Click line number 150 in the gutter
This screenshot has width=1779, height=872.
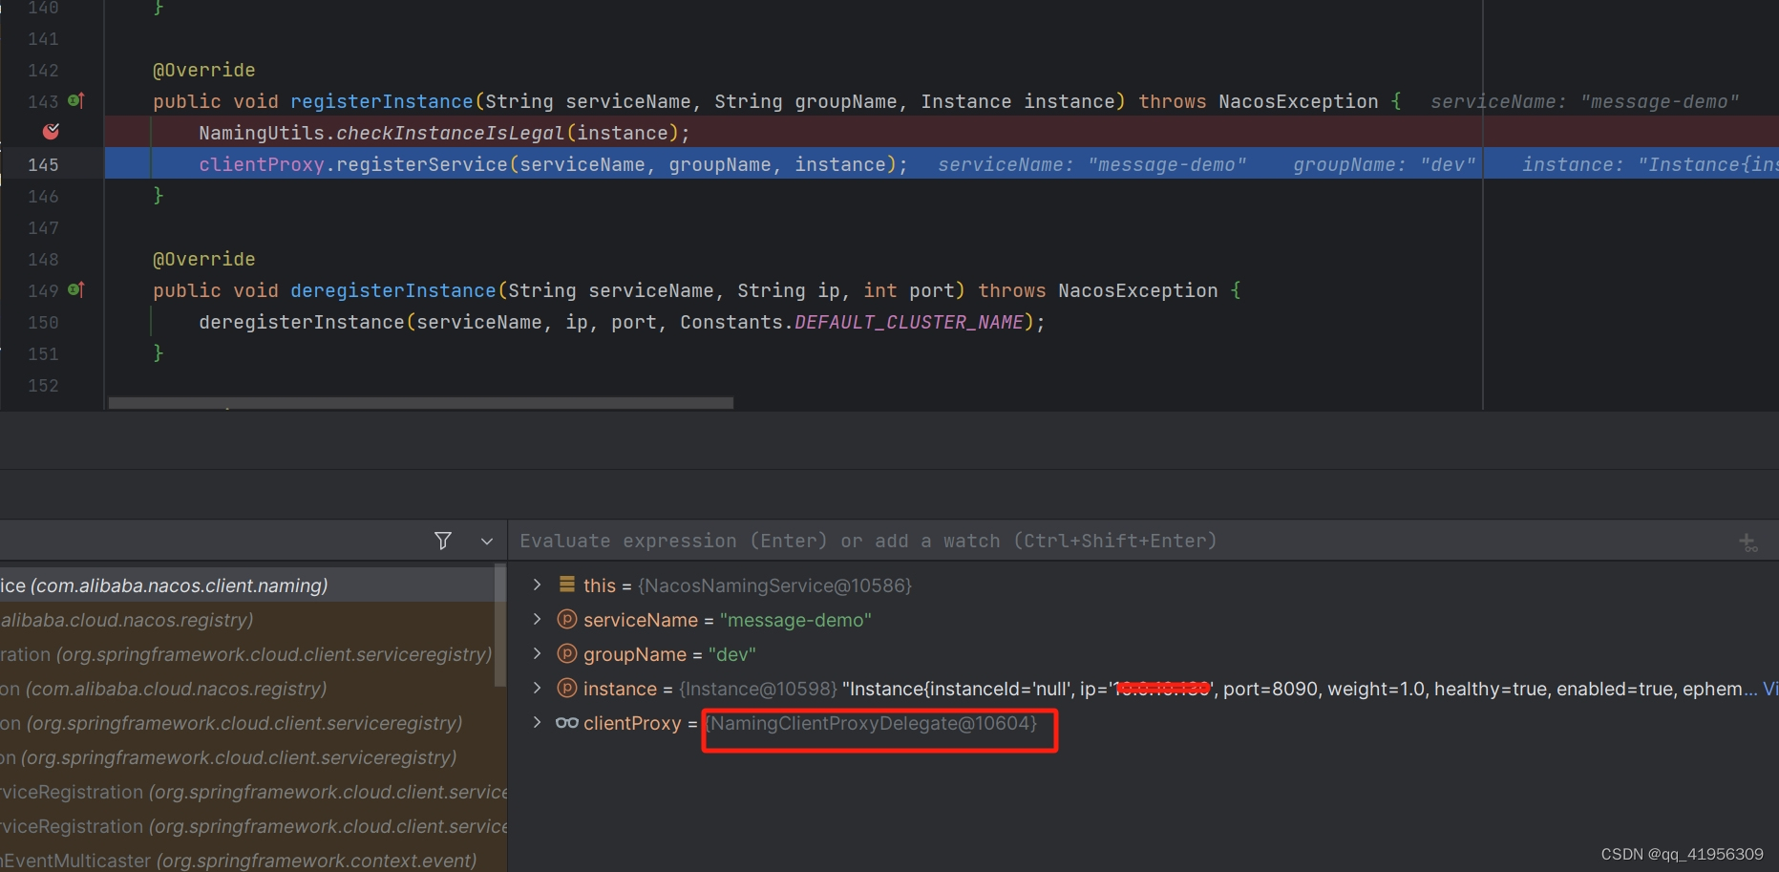pos(43,322)
